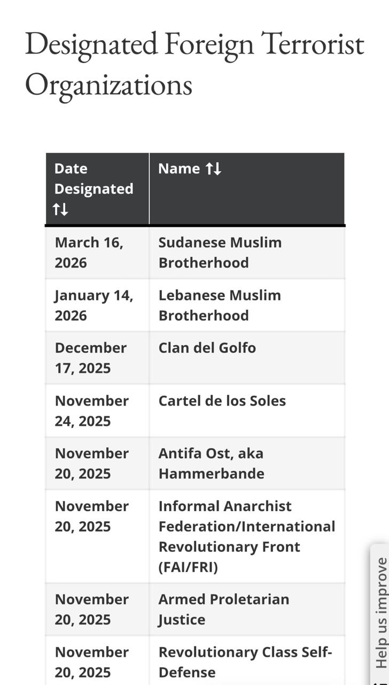Click the date cell beside Antifa Ost
This screenshot has height=685, width=389.
pyautogui.click(x=91, y=463)
